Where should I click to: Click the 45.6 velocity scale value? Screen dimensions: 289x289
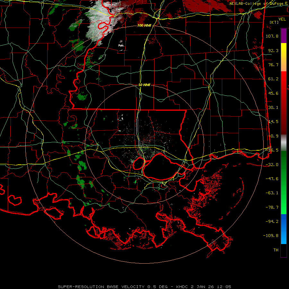pos(273,93)
